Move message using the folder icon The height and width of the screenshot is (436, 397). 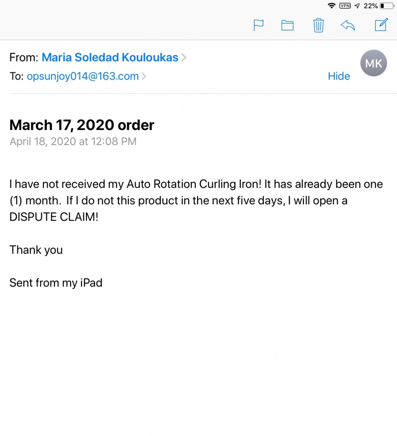288,25
